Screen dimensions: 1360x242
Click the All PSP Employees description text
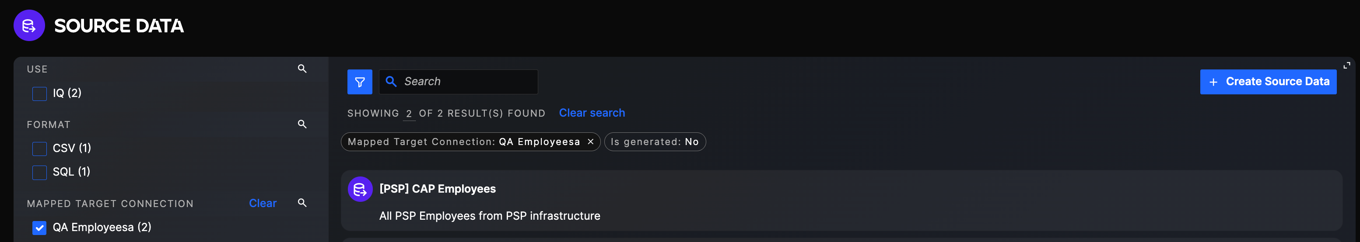pyautogui.click(x=489, y=216)
